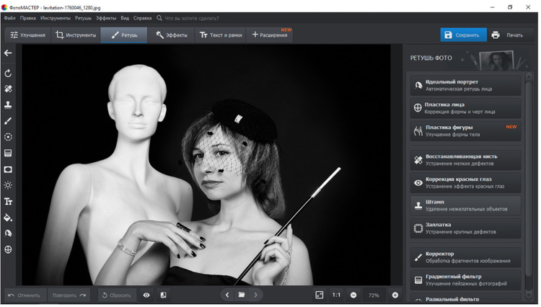Viewport: 541px width, 307px height.
Task: Open the Файл menu
Action: [9, 17]
